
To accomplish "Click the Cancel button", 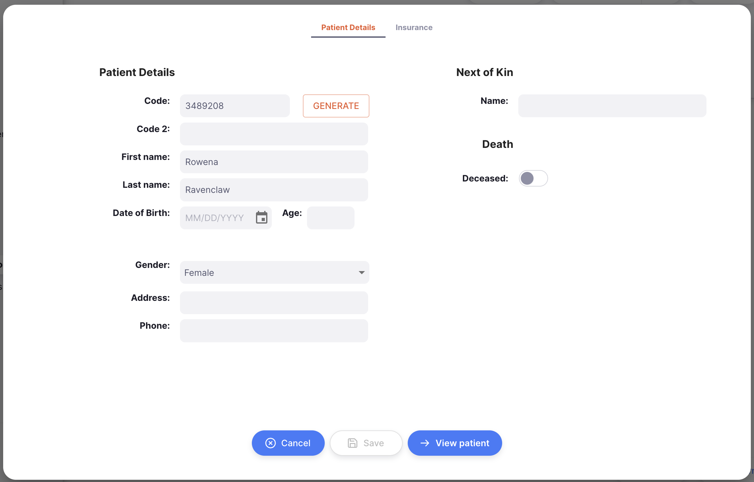I will pos(288,443).
